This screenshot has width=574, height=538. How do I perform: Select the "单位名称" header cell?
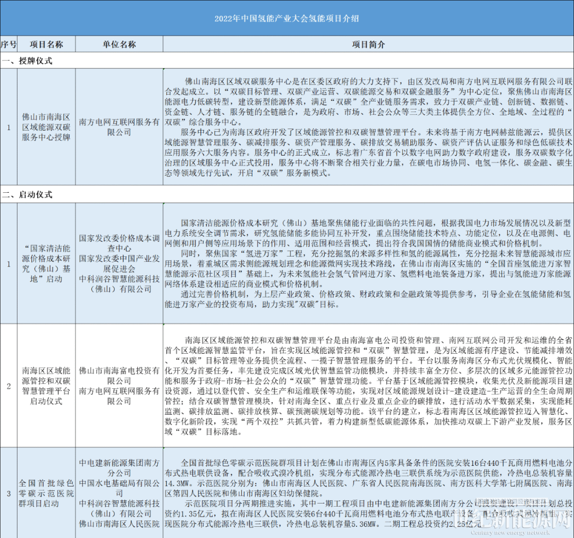(119, 44)
